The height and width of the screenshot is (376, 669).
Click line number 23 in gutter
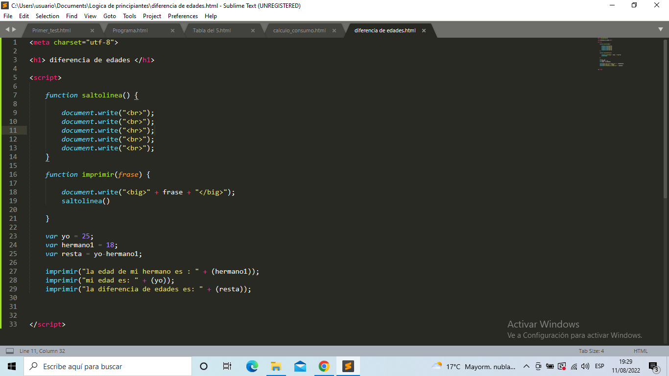[13, 236]
